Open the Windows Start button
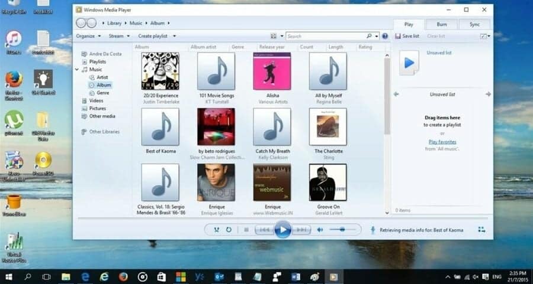 coord(9,277)
